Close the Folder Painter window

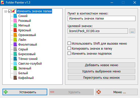click(134, 3)
